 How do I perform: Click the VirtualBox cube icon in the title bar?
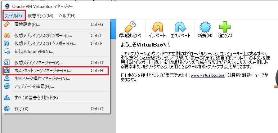pyautogui.click(x=7, y=6)
